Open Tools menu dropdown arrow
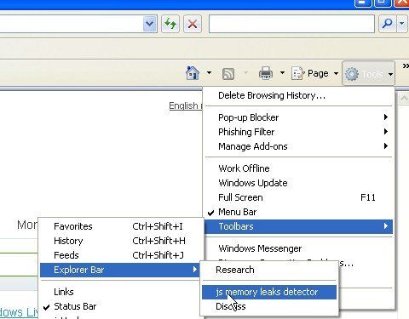This screenshot has width=409, height=319. (x=391, y=74)
